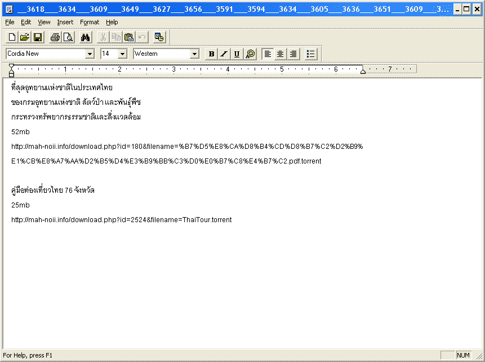This screenshot has width=485, height=362.
Task: Click the New document icon
Action: (12, 37)
